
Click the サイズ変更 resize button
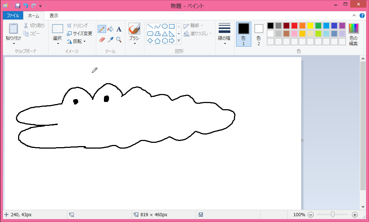click(80, 33)
